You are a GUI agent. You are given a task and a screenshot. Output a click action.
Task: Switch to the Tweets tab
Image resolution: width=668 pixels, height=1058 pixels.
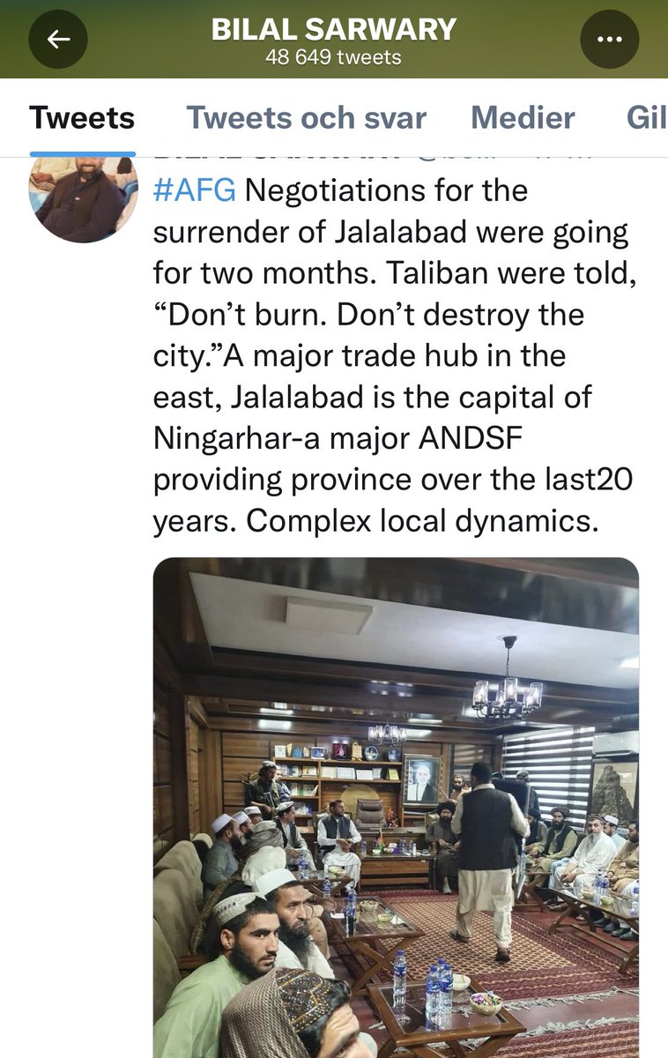click(x=82, y=117)
